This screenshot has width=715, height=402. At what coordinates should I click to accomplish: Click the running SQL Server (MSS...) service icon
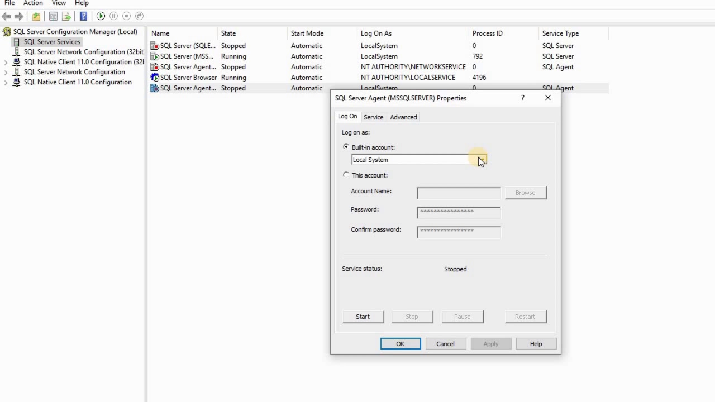pyautogui.click(x=155, y=56)
